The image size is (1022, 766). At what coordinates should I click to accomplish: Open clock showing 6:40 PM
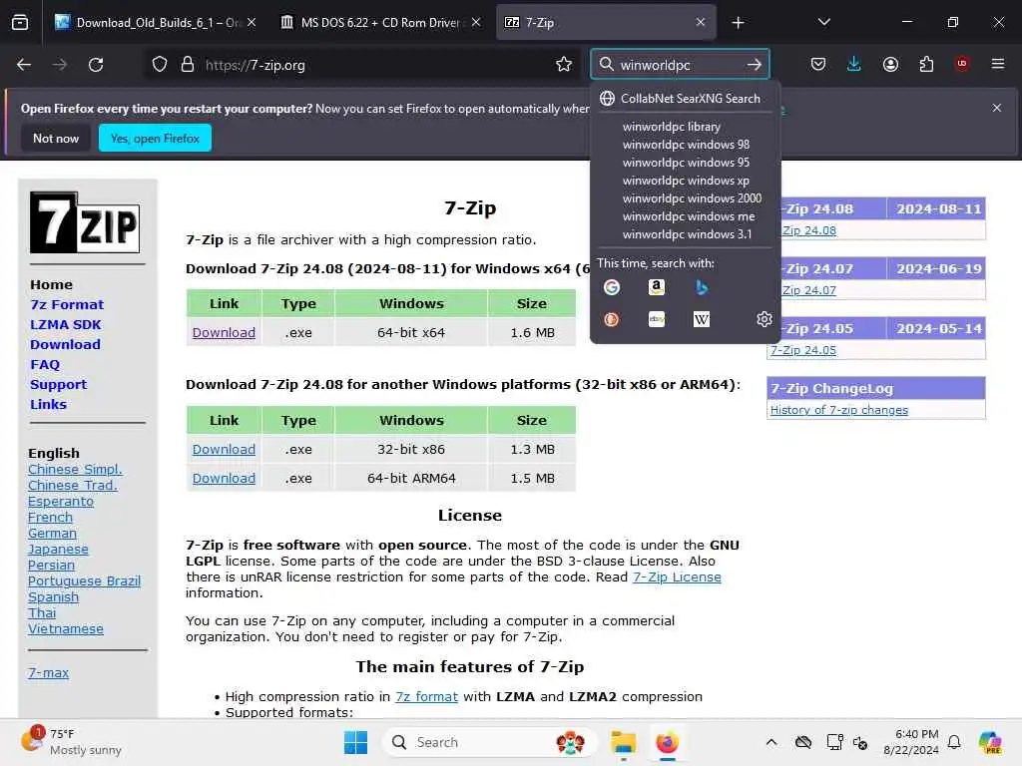click(x=910, y=742)
